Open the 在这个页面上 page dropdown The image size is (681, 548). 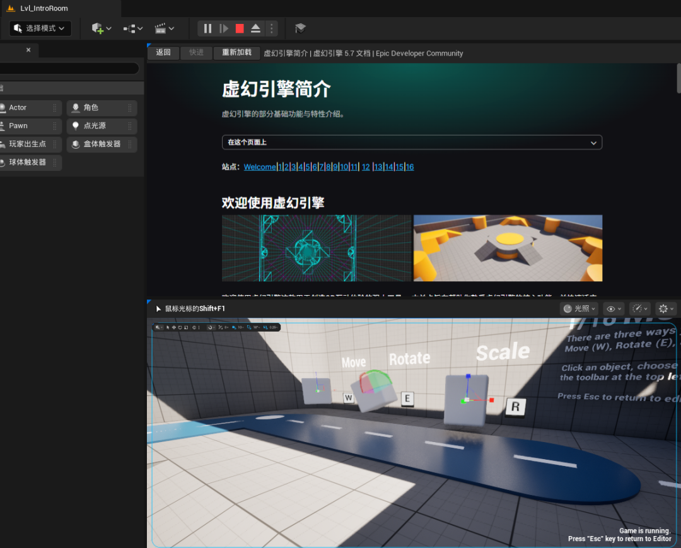tap(411, 143)
